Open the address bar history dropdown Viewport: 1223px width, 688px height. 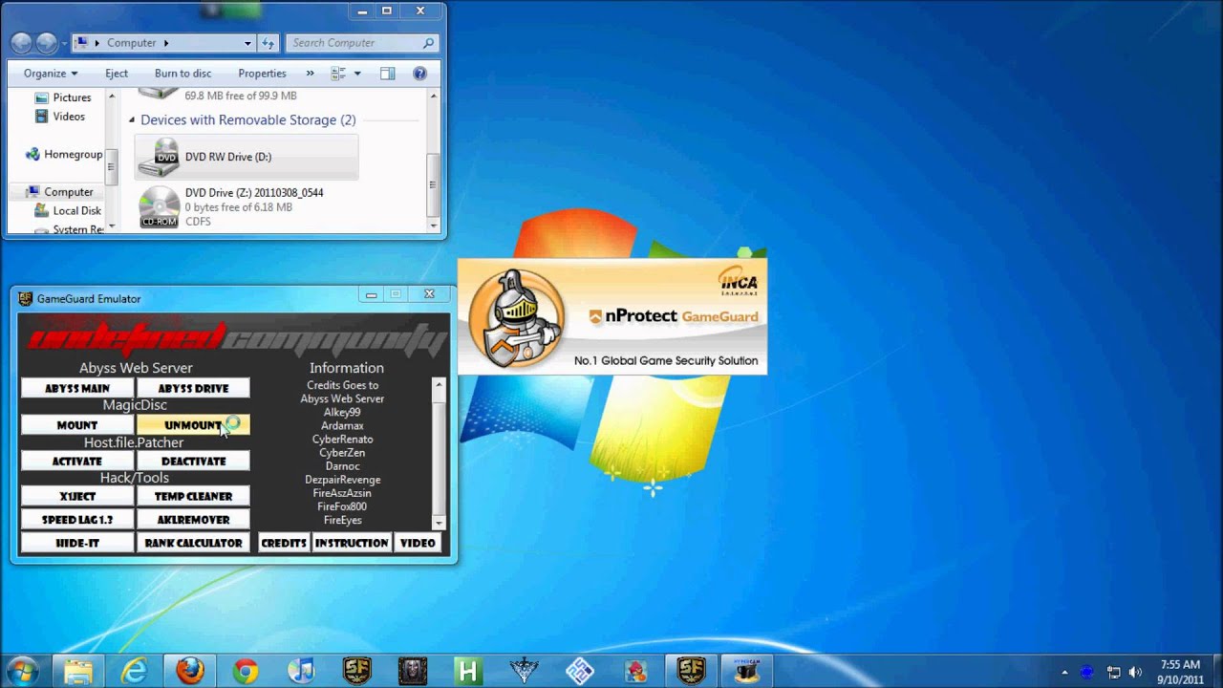247,43
